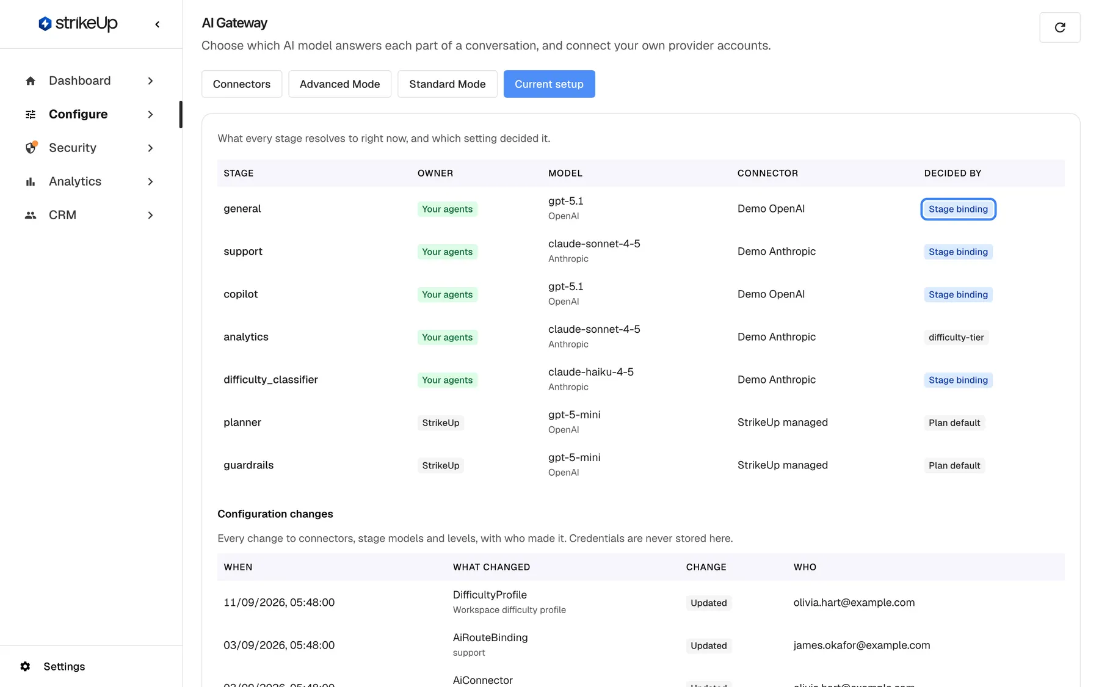
Task: Click the 11/09/2026, 05:48:00 timestamp
Action: (x=279, y=602)
